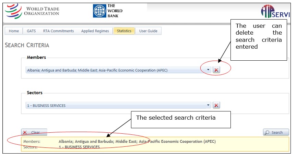Click the Clear button
296x156 pixels.
34,132
